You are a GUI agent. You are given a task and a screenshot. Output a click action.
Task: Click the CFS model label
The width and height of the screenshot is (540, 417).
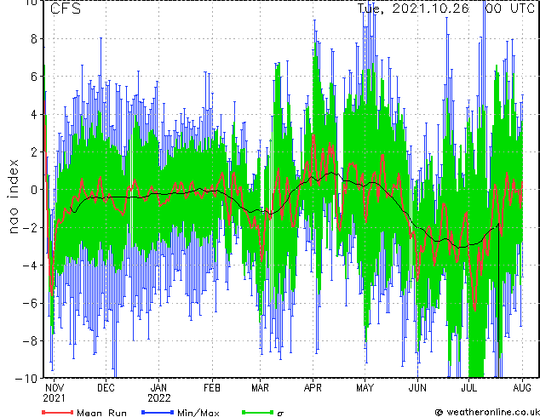tap(65, 9)
